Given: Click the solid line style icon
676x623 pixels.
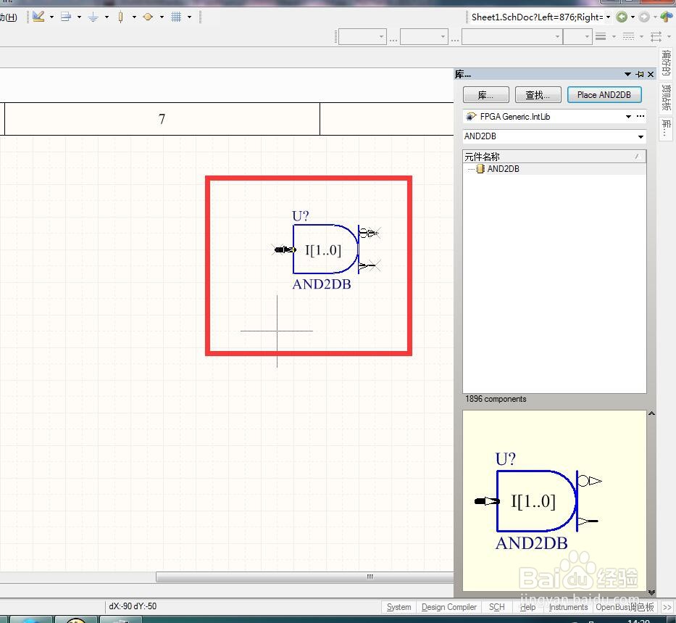Looking at the screenshot, I should pos(601,37).
